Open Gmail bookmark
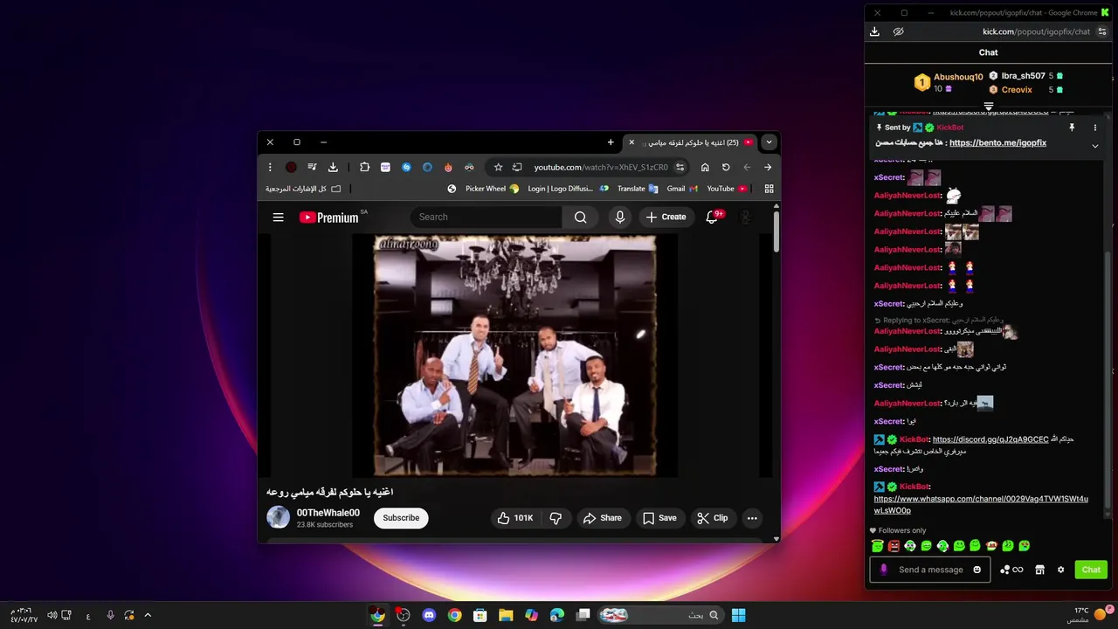Viewport: 1118px width, 629px height. [x=682, y=189]
